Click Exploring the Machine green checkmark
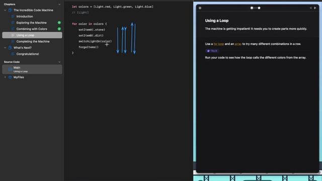The image size is (322, 181). pos(59,23)
